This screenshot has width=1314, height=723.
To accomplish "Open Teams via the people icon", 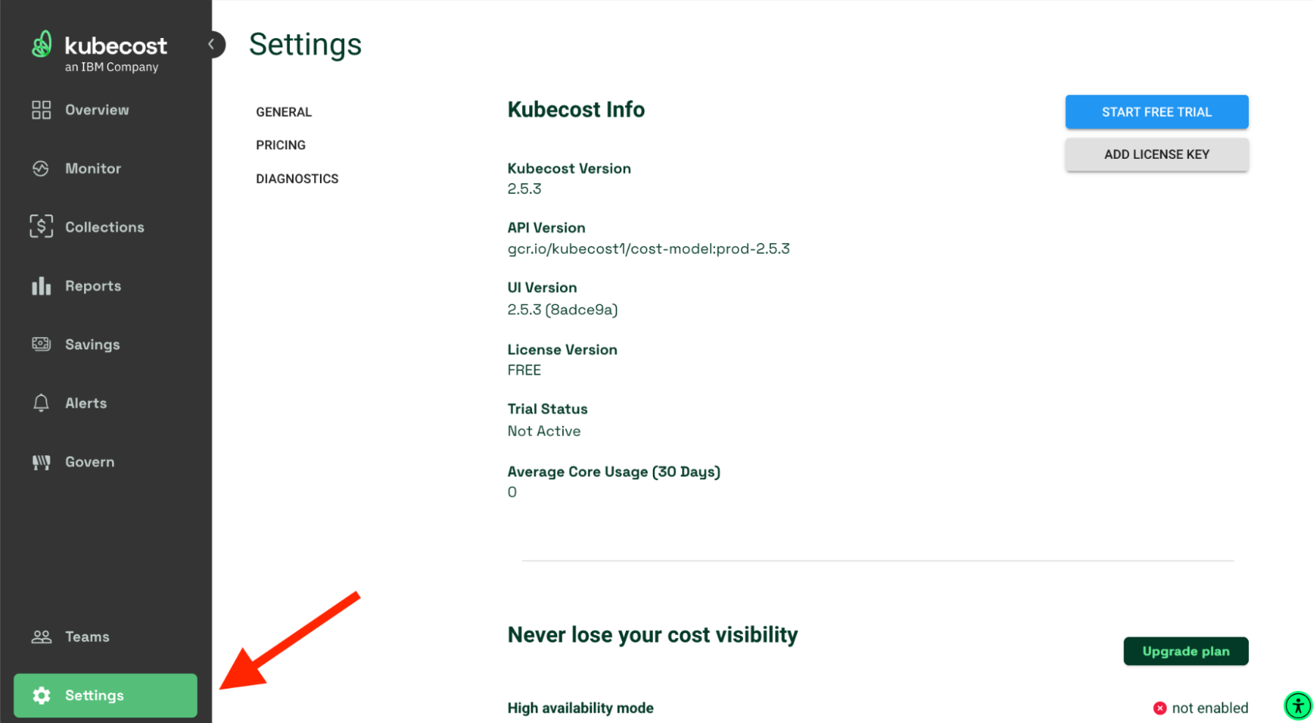I will pyautogui.click(x=41, y=637).
